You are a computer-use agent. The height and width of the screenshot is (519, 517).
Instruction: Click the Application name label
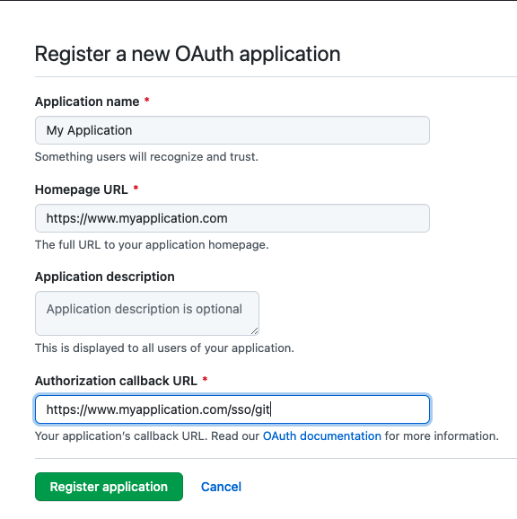pyautogui.click(x=87, y=101)
